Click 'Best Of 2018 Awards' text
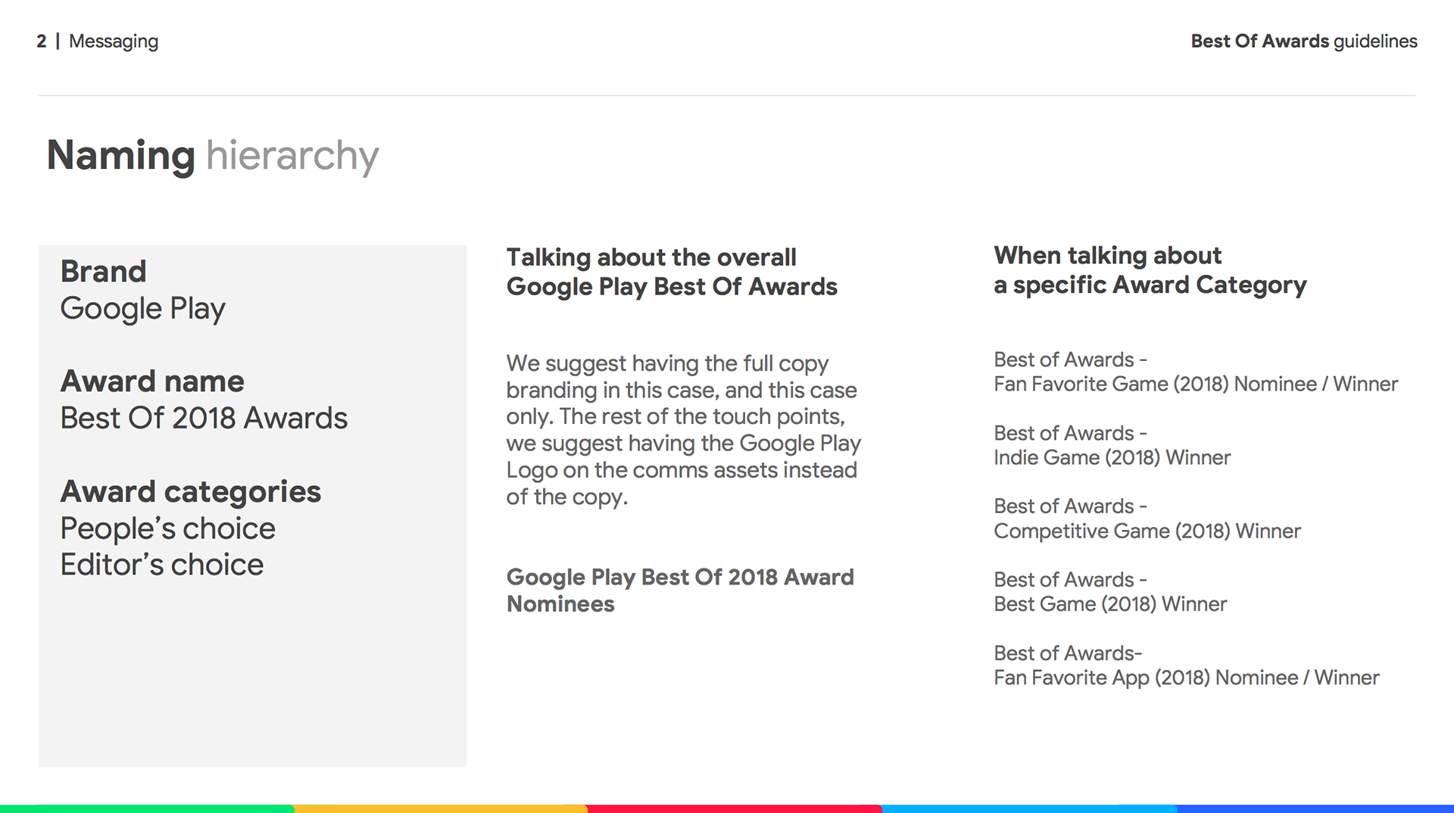1454x813 pixels. 204,418
